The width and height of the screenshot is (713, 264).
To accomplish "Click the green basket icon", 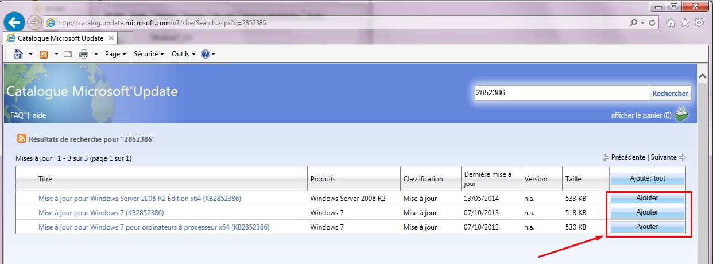I will [x=681, y=114].
